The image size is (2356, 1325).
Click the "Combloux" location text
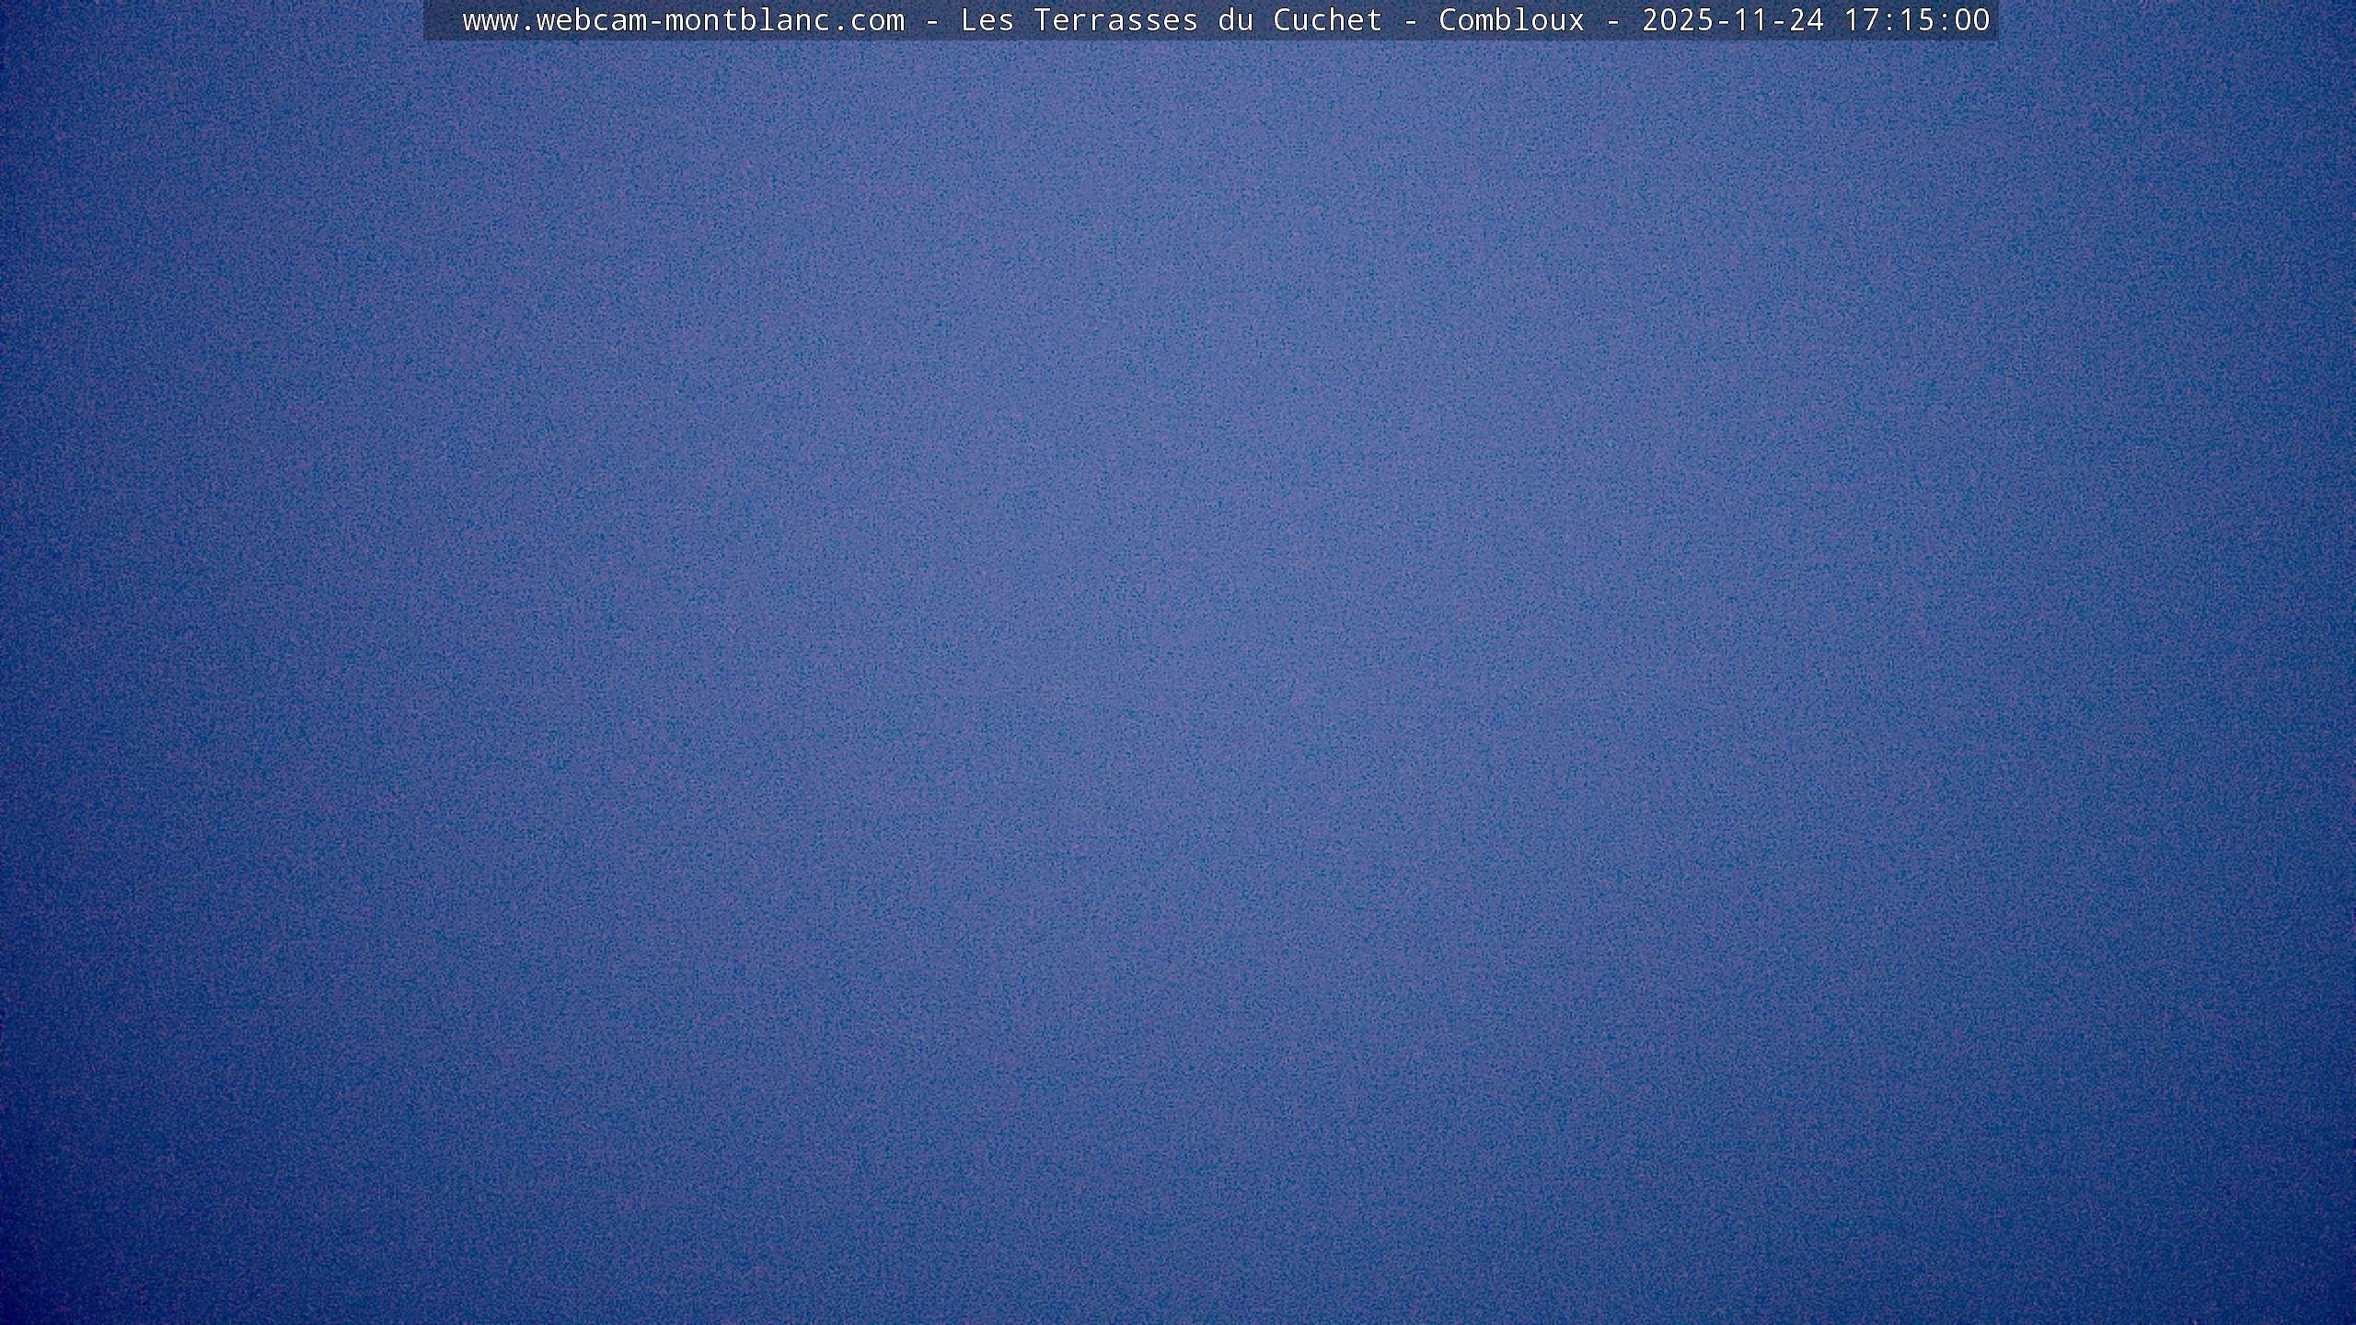pyautogui.click(x=1511, y=20)
